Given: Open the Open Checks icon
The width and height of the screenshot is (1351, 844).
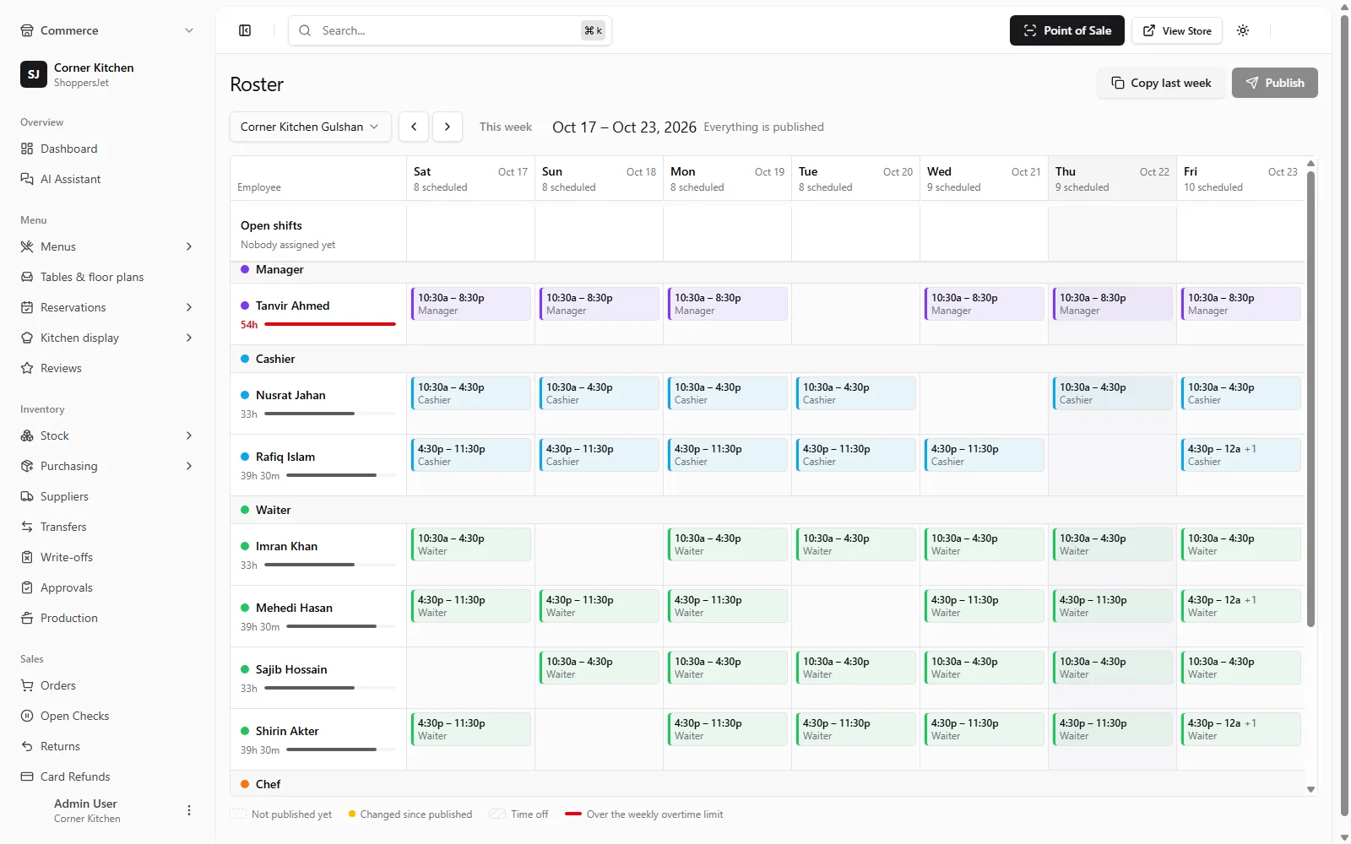Looking at the screenshot, I should [x=27, y=716].
